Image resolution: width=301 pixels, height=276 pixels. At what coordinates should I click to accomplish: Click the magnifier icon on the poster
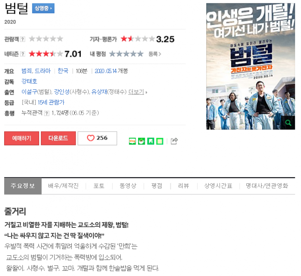pos(288,123)
